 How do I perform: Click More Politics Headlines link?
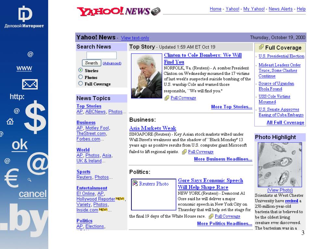click(225, 223)
